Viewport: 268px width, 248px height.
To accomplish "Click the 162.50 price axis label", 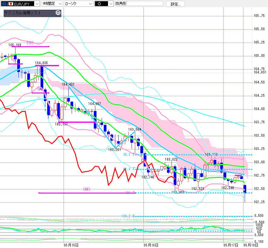I will pos(259,189).
